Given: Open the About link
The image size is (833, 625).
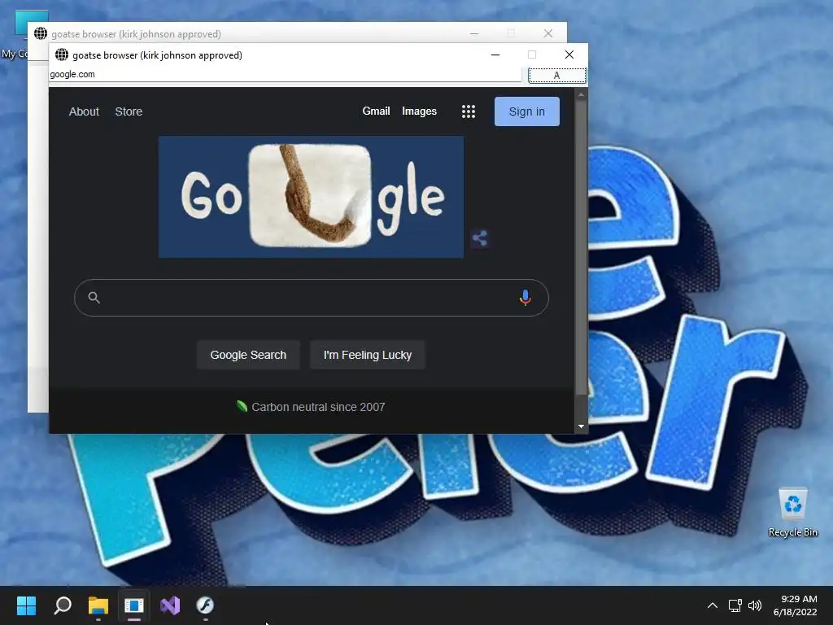Looking at the screenshot, I should (x=84, y=111).
